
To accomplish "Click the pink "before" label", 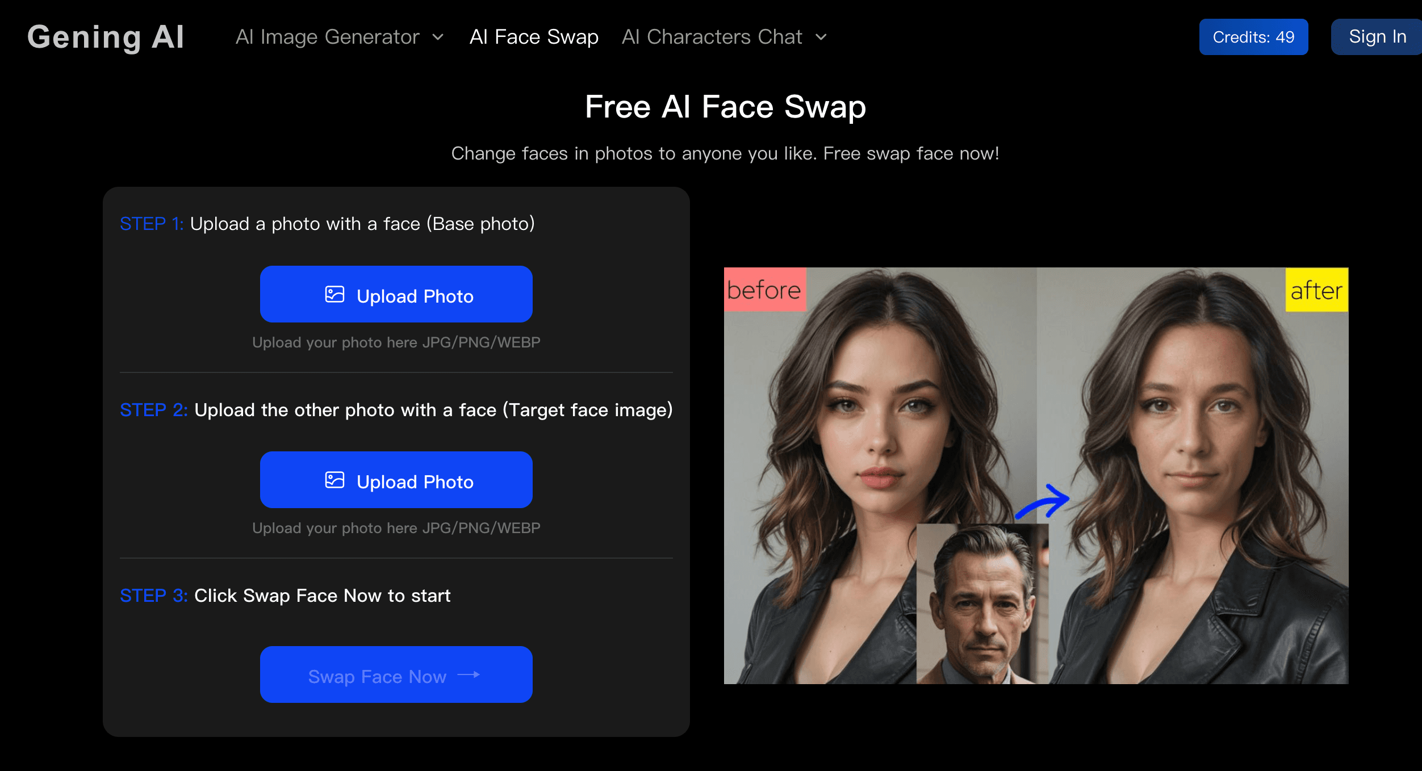I will 764,290.
